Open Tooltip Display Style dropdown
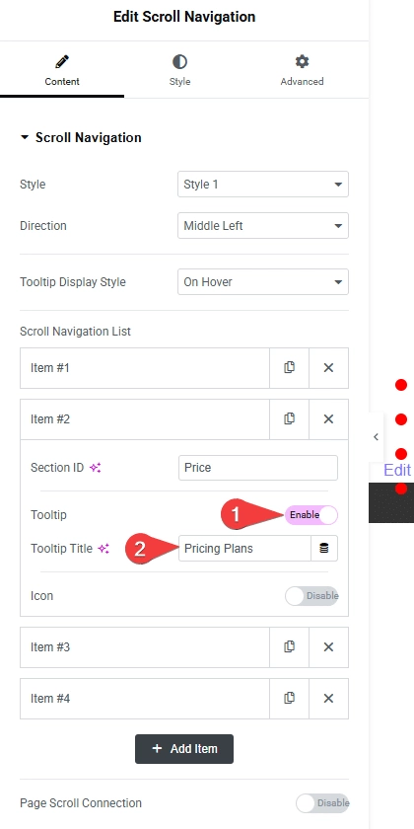This screenshot has height=829, width=414. (x=263, y=282)
